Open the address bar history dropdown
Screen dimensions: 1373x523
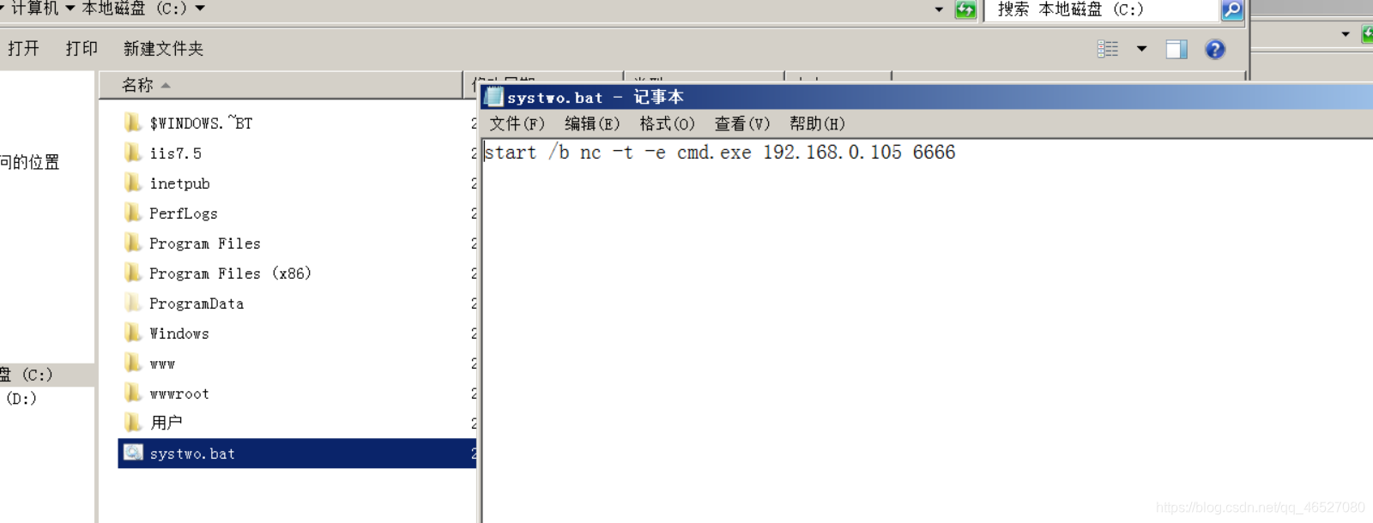tap(939, 9)
